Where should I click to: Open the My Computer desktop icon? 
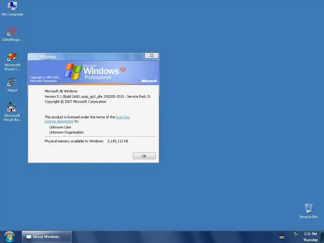click(12, 9)
